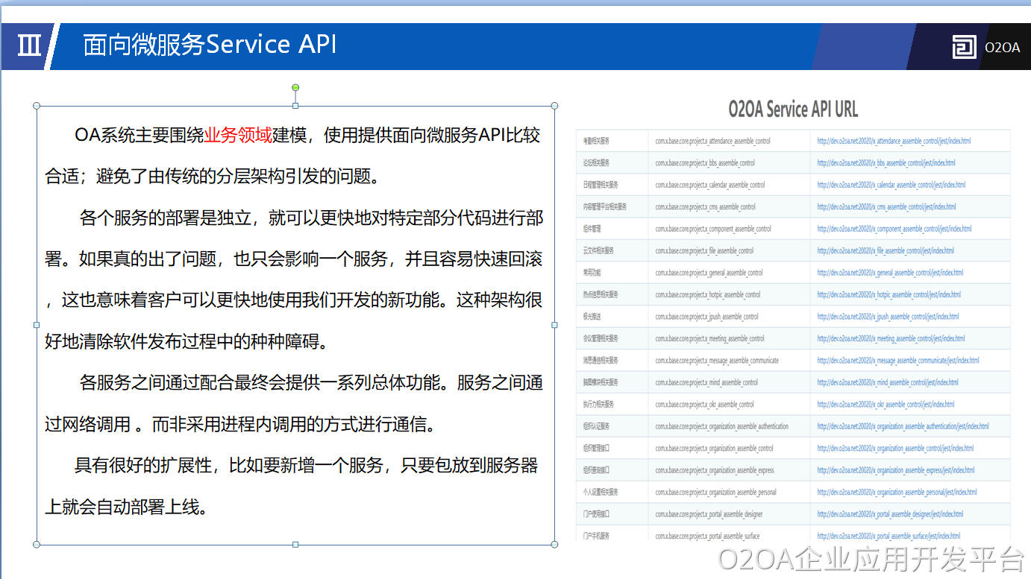Open the x_attendance_assemble_control API link
This screenshot has width=1031, height=579.
893,141
